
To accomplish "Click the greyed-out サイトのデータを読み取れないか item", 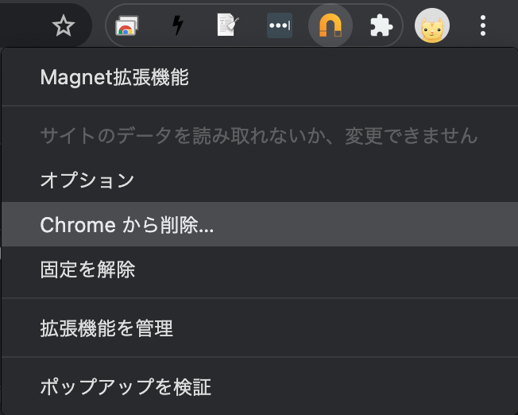I will click(x=260, y=135).
